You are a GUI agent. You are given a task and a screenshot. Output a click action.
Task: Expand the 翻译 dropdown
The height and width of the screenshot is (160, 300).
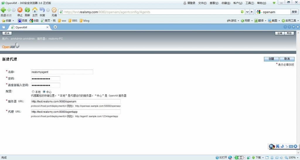click(x=265, y=21)
